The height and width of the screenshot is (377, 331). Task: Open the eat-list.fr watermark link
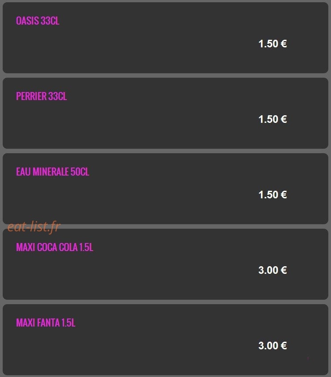pos(34,227)
